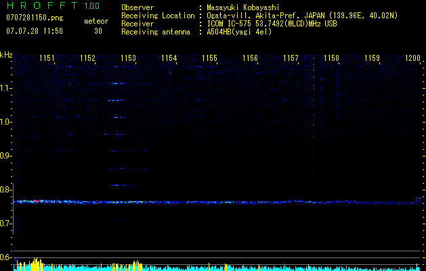Click the 1156 time axis marker
426x271 pixels.
coord(250,58)
